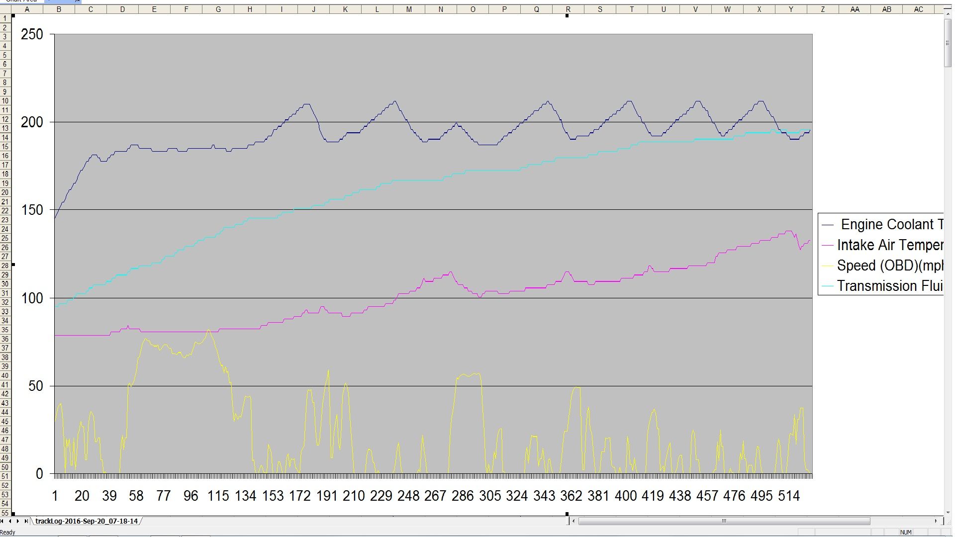Click horizontal scrollbar left arrow
Viewport: 955px width, 537px height.
coord(574,521)
